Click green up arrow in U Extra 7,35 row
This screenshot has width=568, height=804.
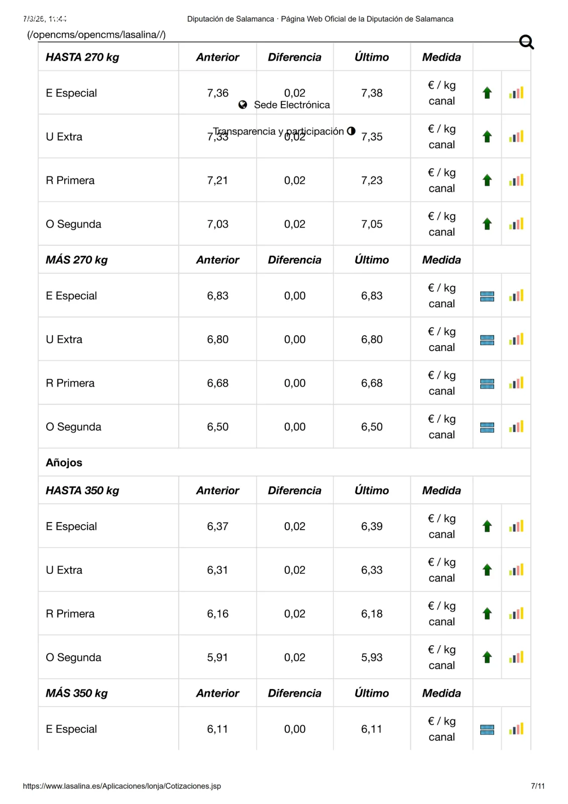[x=487, y=136]
